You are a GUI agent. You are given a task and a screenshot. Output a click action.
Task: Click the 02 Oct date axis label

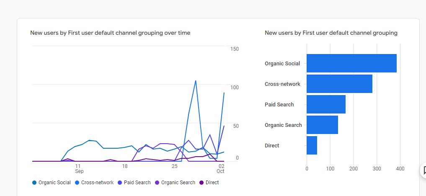coord(221,168)
